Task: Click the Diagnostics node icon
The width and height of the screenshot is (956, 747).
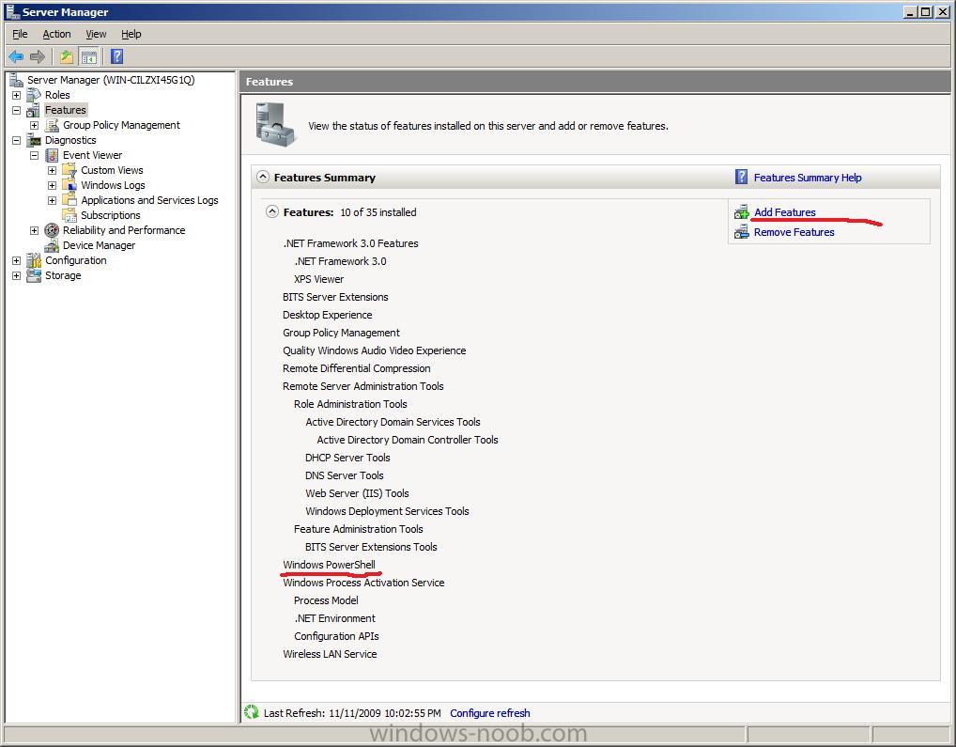Action: coord(34,140)
